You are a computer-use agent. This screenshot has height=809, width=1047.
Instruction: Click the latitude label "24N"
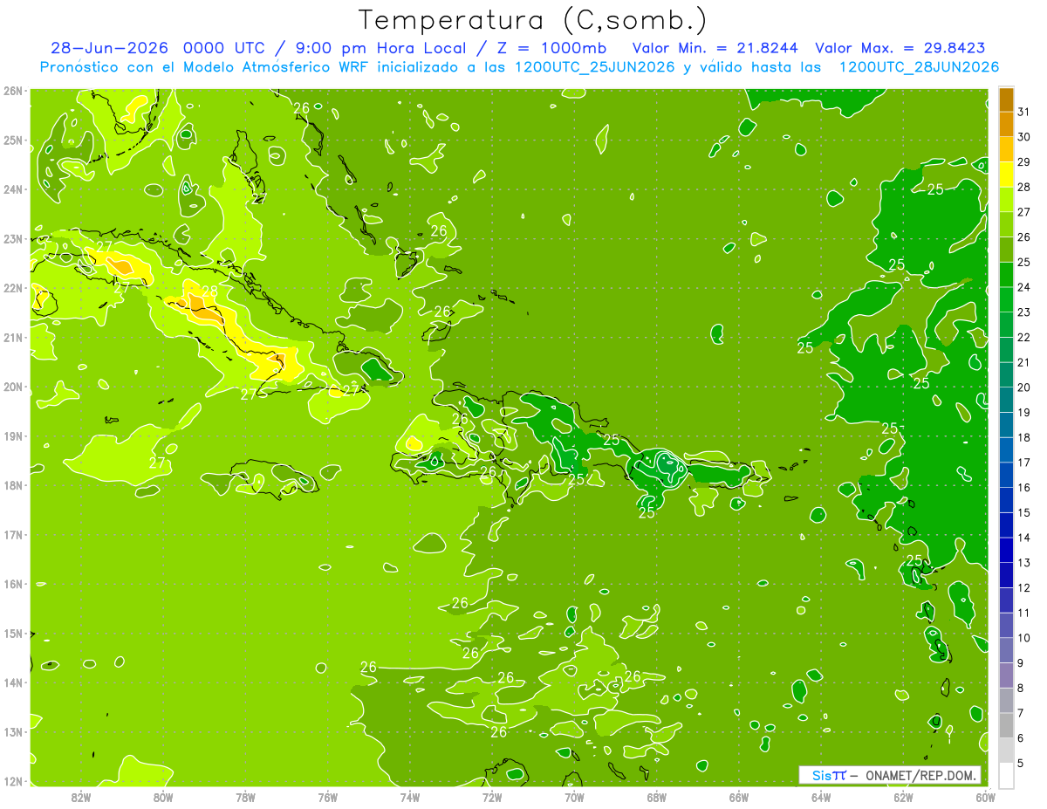[x=13, y=189]
